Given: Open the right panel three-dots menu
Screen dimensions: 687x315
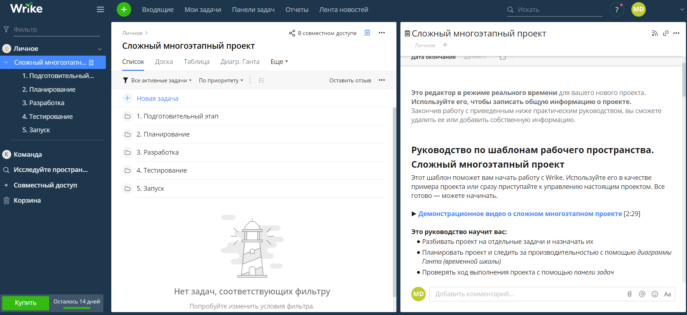Looking at the screenshot, I should coord(676,33).
